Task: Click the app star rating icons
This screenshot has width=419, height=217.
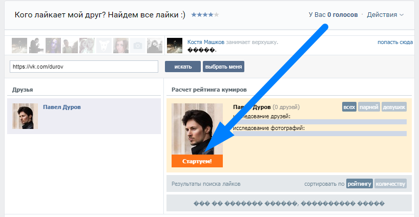Action: tap(205, 15)
